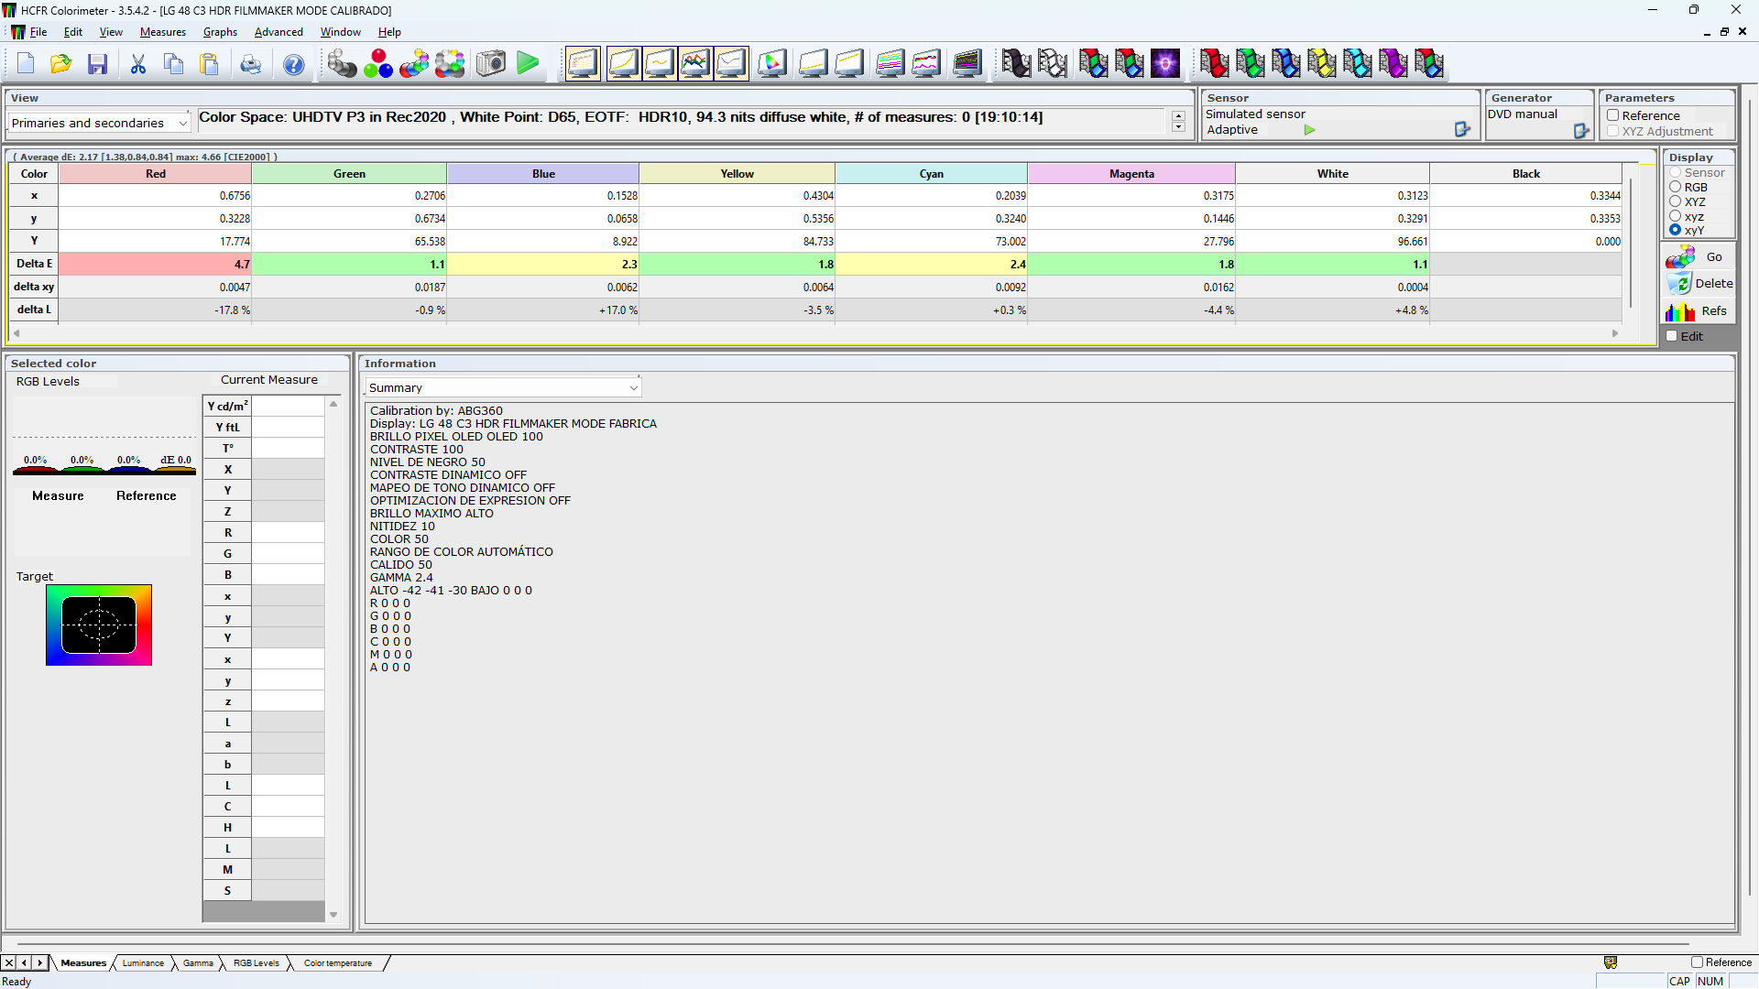Open the Advanced menu
1759x989 pixels.
click(x=279, y=32)
